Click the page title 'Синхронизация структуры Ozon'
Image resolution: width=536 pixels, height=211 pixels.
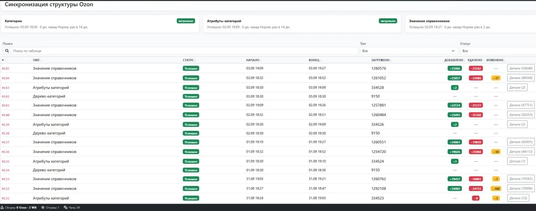(49, 5)
